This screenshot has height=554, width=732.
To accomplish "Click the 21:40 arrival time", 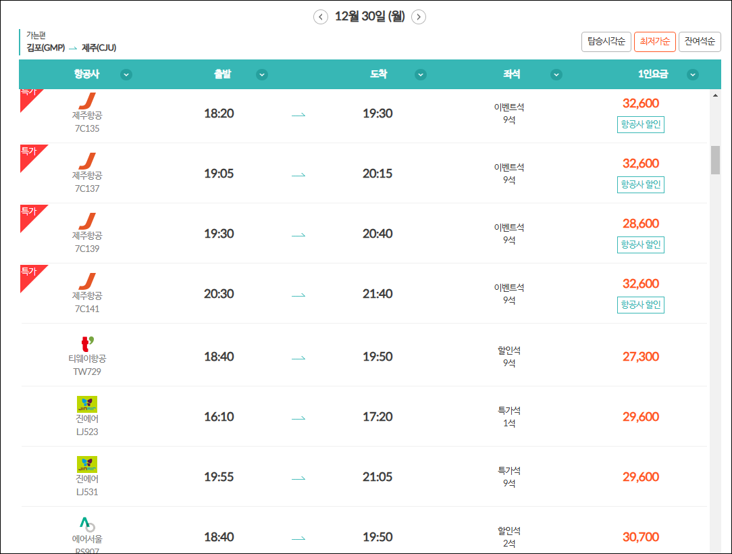I will (x=377, y=294).
